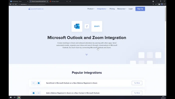This screenshot has height=99, width=175.
Task: Open the Windows Start menu
Action: (11, 97)
